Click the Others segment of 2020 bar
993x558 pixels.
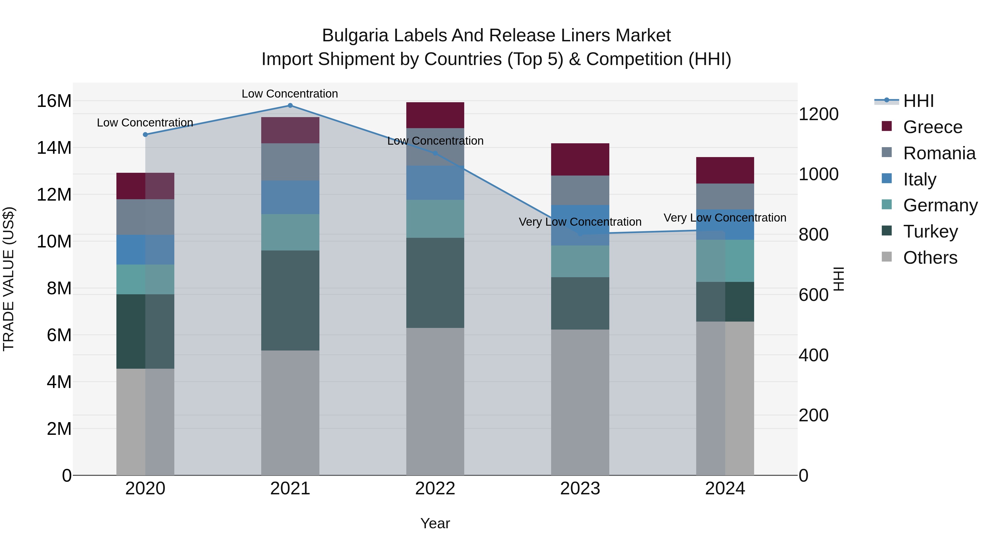(145, 422)
